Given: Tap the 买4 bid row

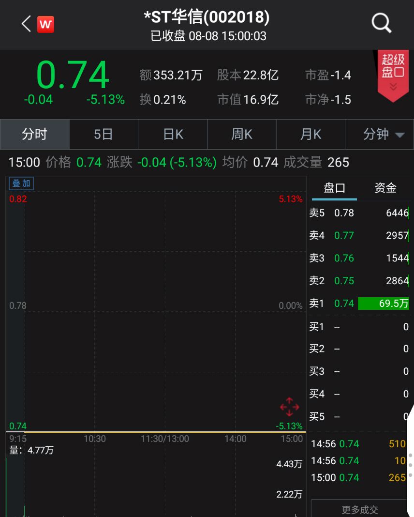Looking at the screenshot, I should pyautogui.click(x=359, y=394).
